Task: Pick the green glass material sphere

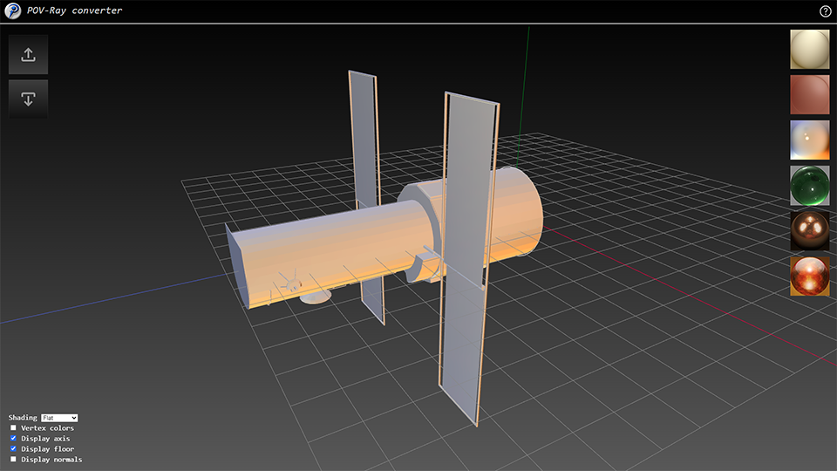Action: pos(810,185)
